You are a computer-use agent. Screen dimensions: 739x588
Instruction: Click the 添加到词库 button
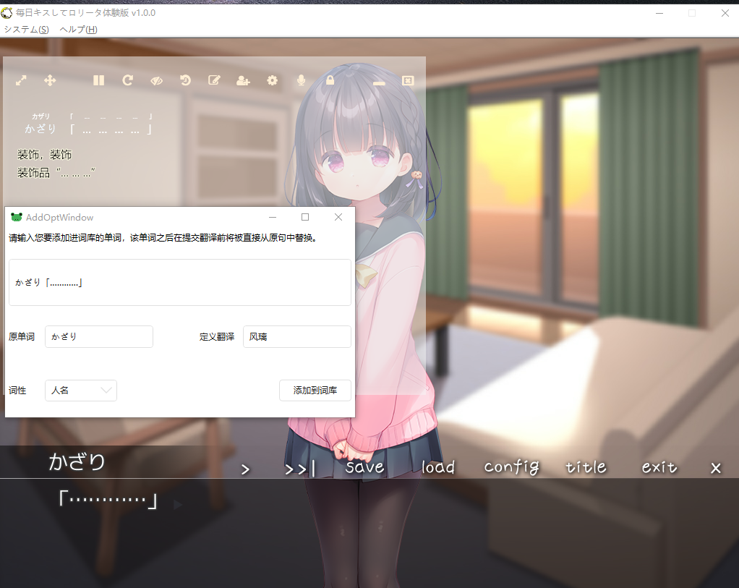[x=315, y=391]
